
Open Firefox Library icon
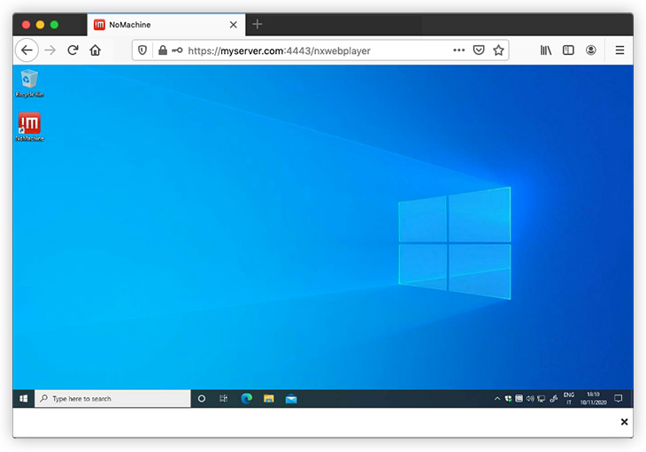[x=546, y=50]
